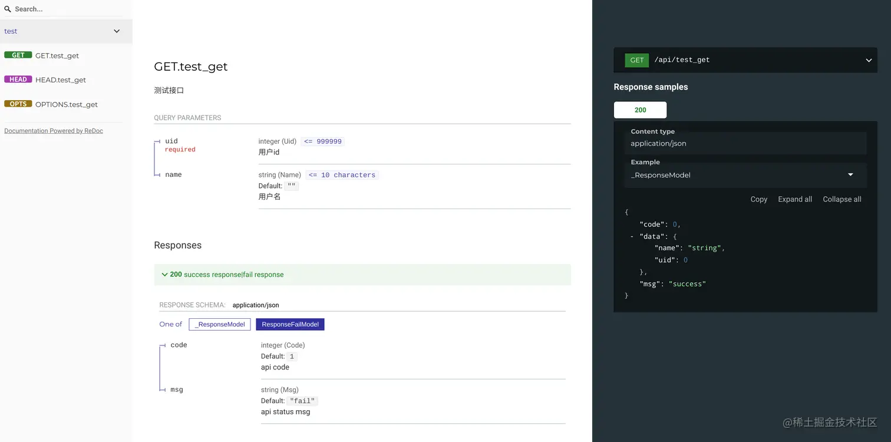Click Expand all in response sample
891x442 pixels.
(x=795, y=199)
